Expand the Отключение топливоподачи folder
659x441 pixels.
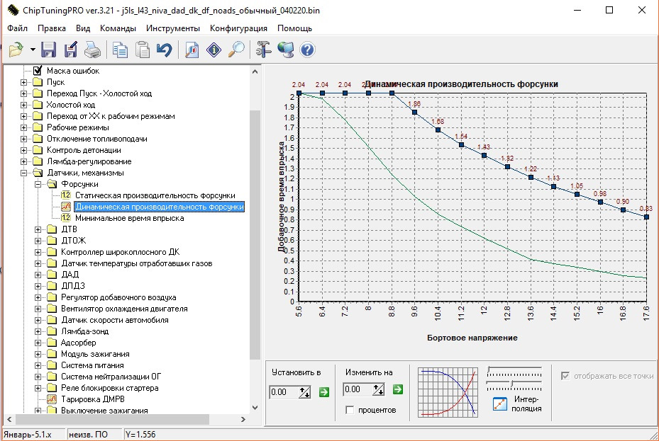coord(23,139)
